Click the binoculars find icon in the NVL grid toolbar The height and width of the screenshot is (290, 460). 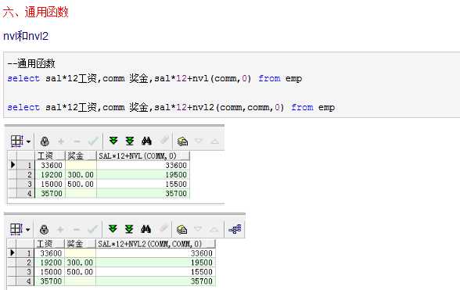pyautogui.click(x=146, y=141)
